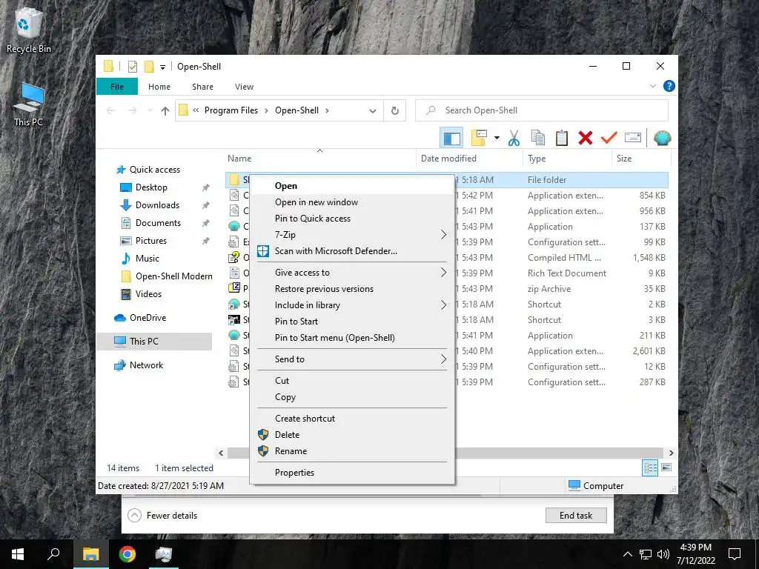
Task: Expand the address bar history dropdown
Action: click(373, 111)
